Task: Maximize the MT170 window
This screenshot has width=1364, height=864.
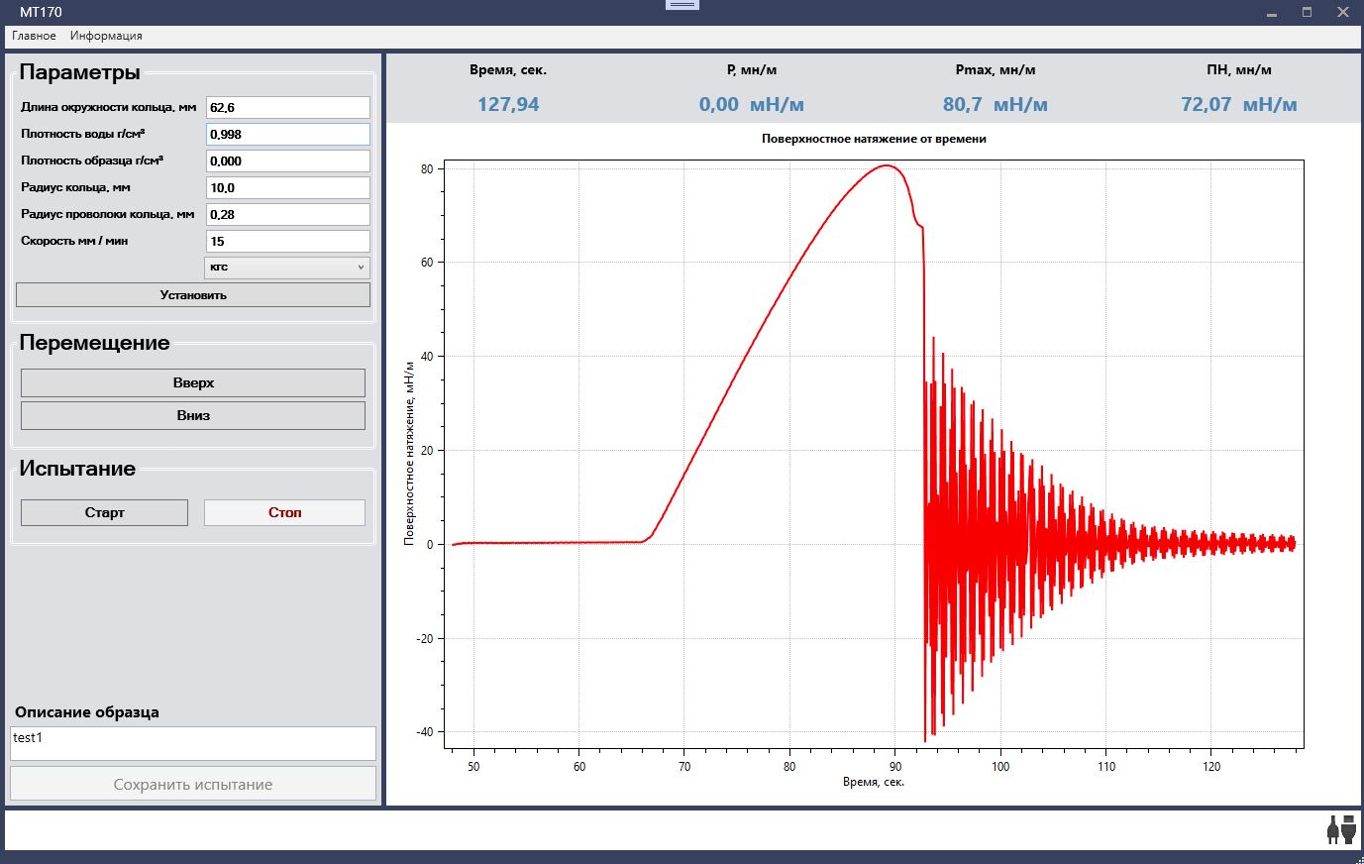Action: pos(1307,13)
